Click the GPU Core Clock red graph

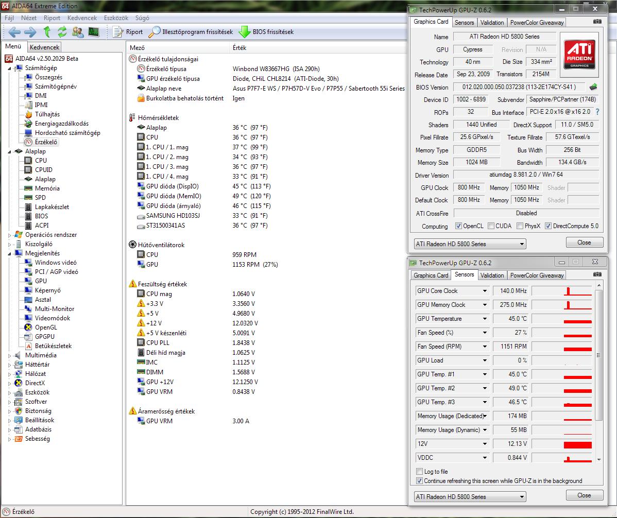[x=561, y=291]
